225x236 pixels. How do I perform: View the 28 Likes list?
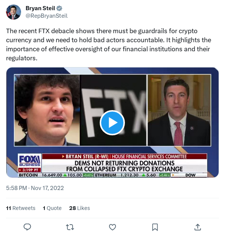click(x=79, y=208)
